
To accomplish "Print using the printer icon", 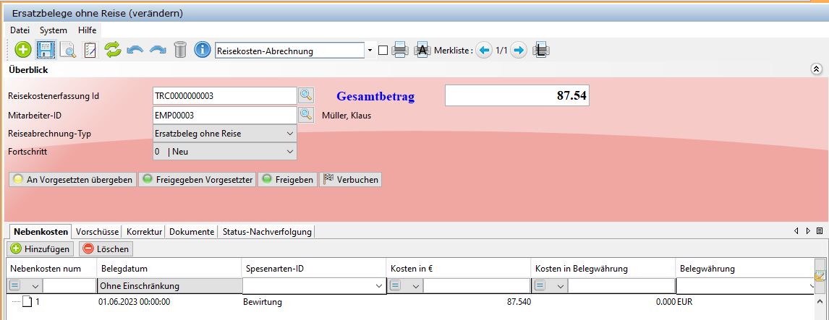I will click(400, 51).
